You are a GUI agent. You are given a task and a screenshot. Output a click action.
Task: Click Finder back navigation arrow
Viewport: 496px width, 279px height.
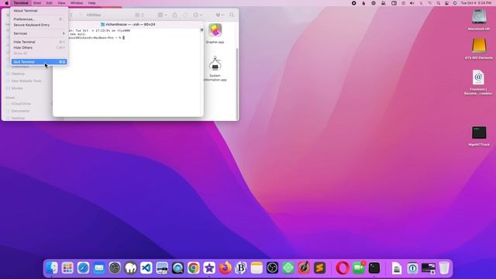[71, 15]
